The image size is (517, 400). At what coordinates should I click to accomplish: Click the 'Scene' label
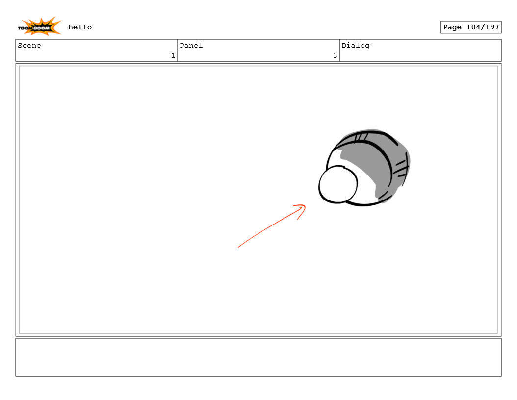(x=29, y=46)
